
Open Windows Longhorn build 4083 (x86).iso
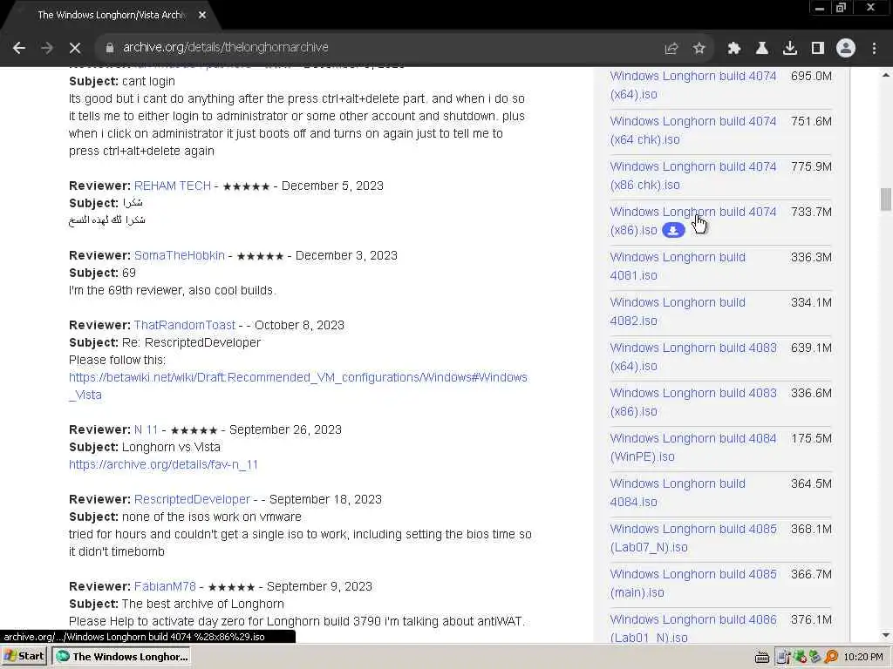click(693, 402)
